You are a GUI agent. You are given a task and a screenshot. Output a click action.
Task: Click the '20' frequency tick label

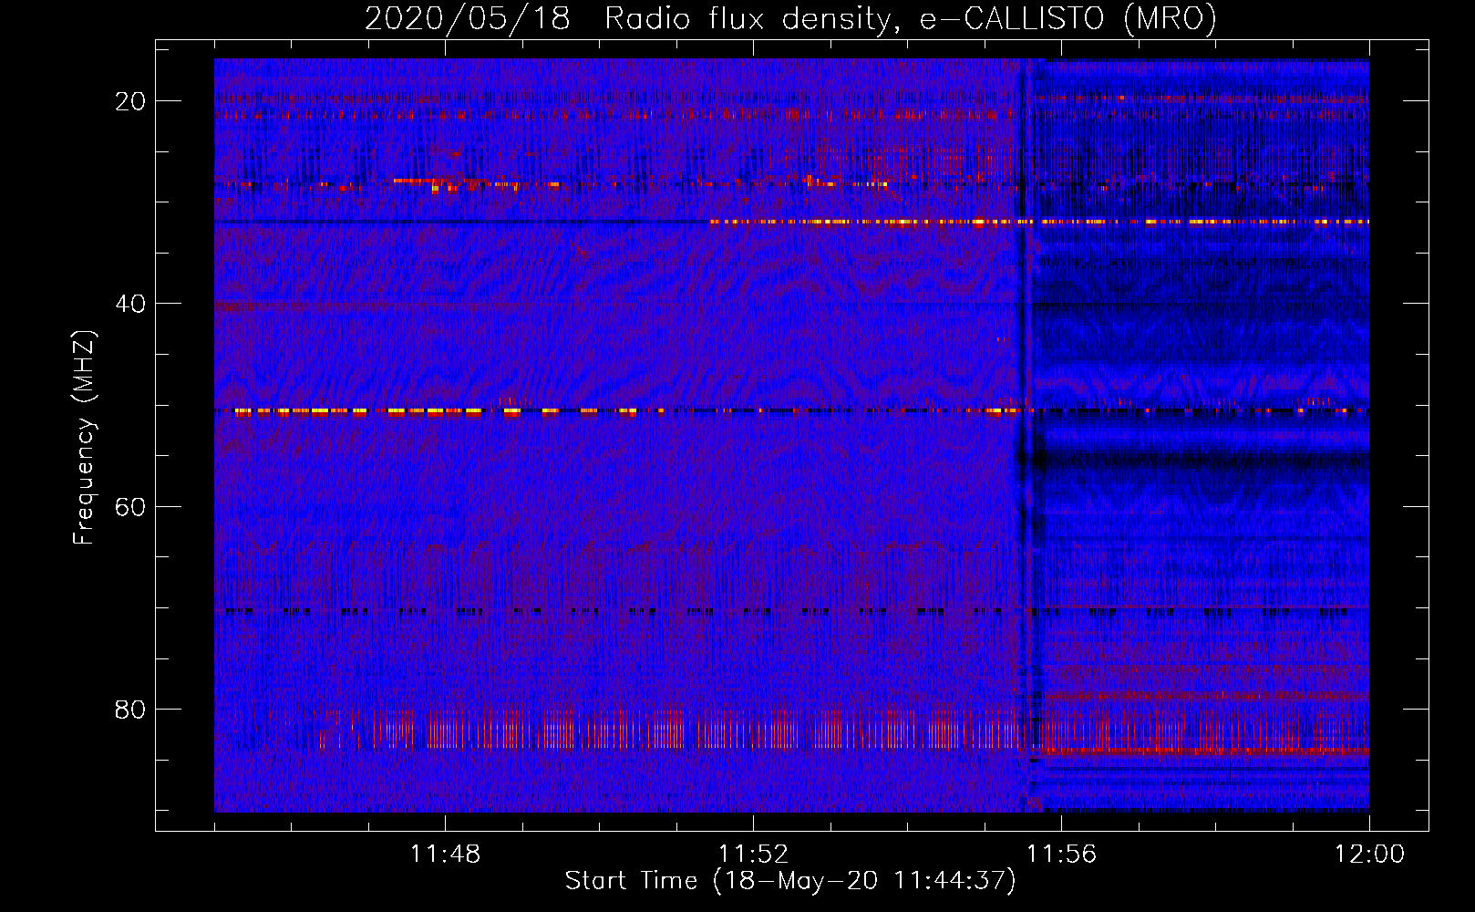(x=130, y=101)
